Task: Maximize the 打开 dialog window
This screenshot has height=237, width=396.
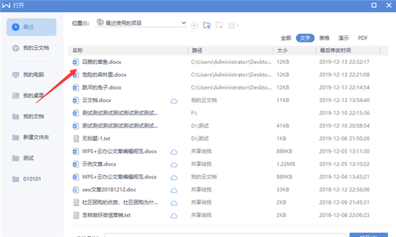Action: pos(374,5)
